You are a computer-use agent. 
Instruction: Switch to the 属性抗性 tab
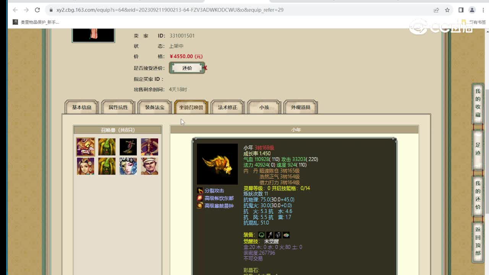point(118,107)
